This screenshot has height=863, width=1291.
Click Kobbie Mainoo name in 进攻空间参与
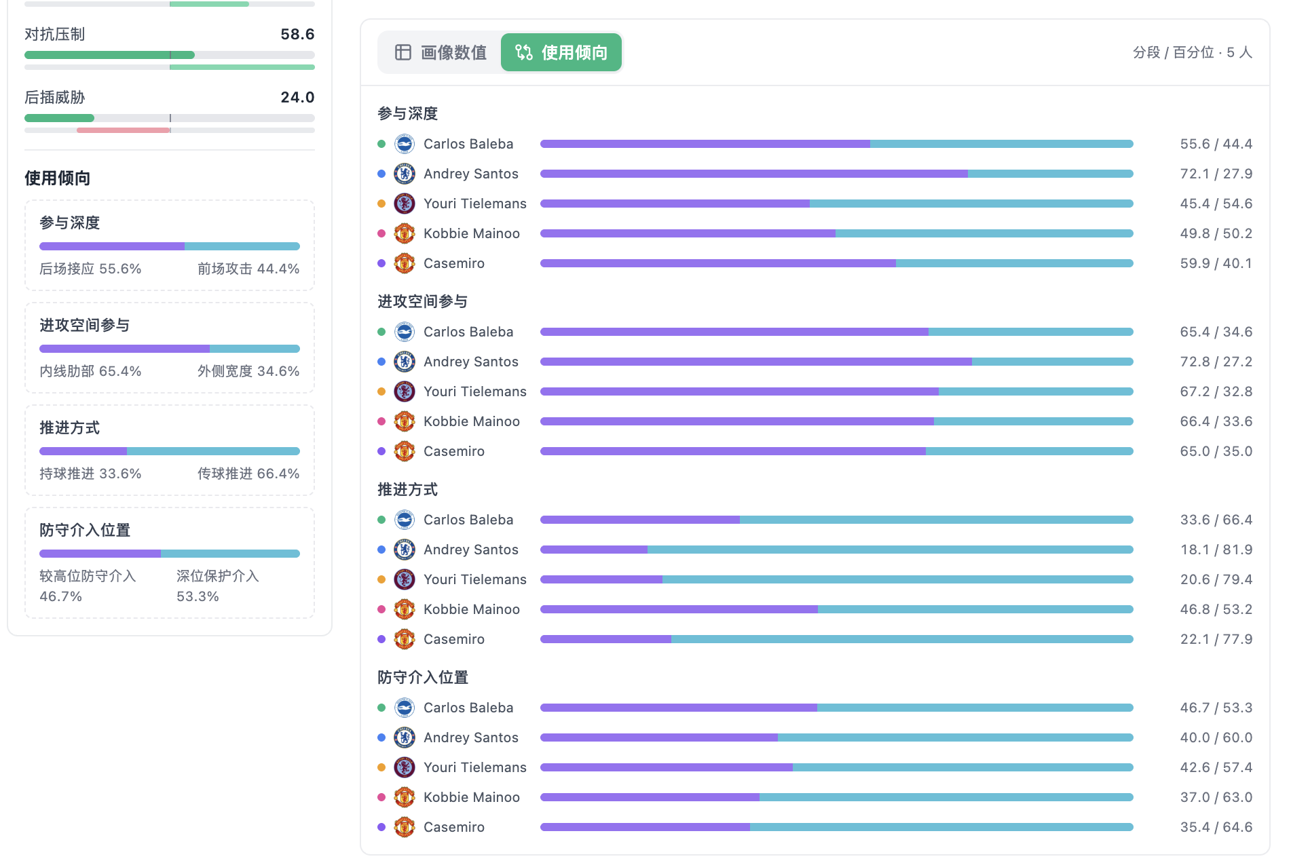click(x=472, y=421)
